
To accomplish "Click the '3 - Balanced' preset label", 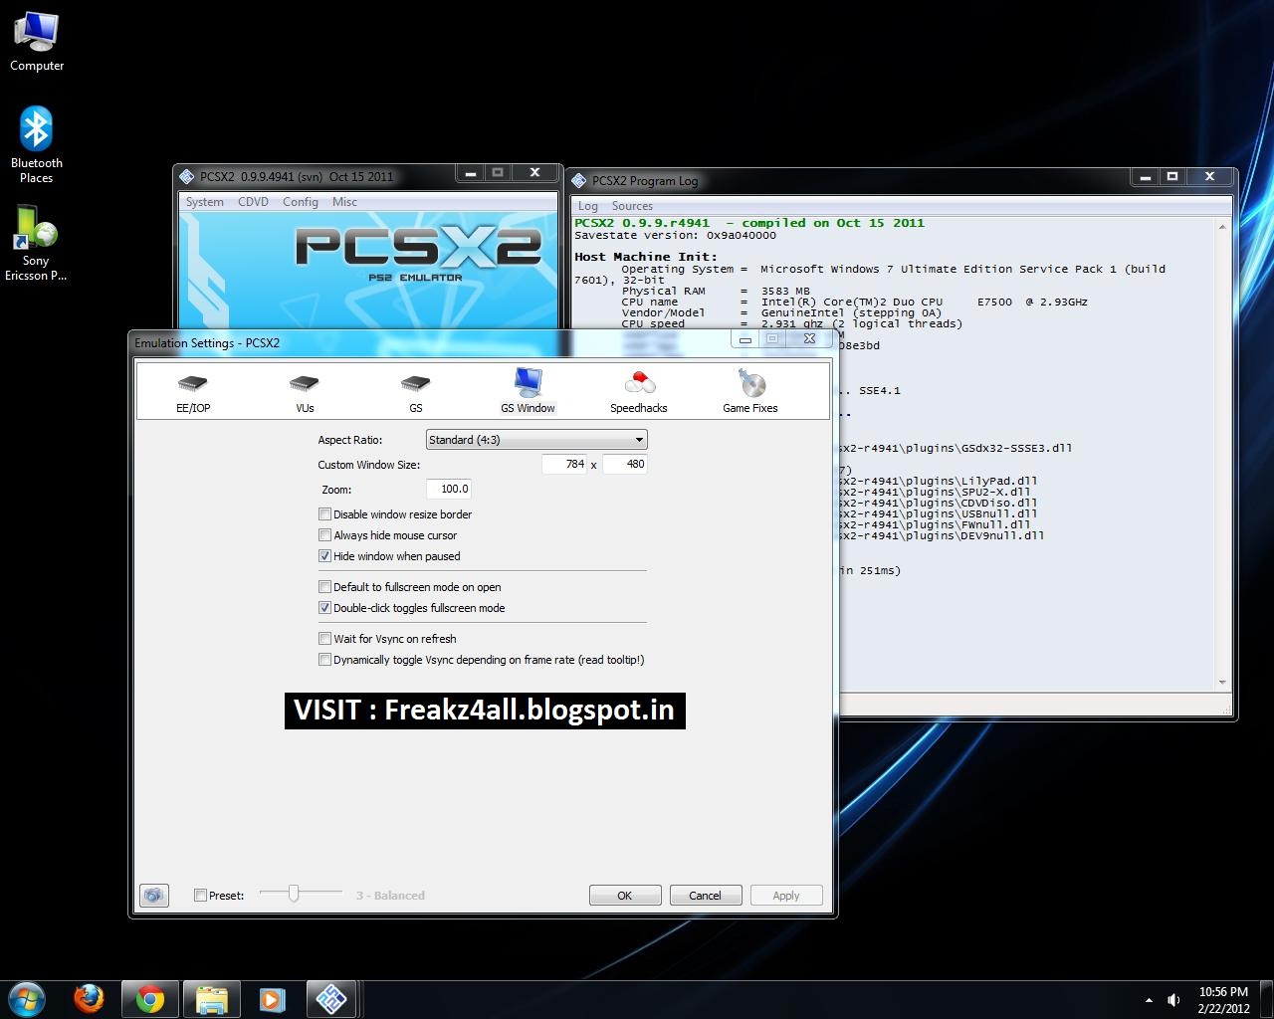I will (x=390, y=896).
